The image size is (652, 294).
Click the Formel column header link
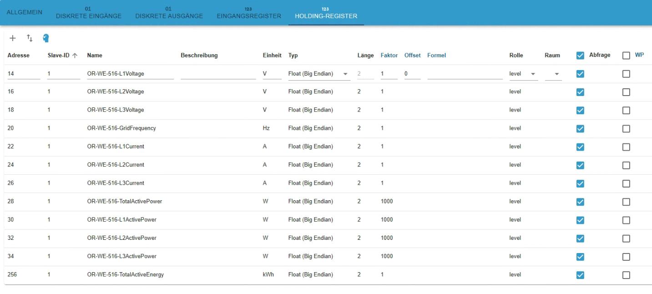(x=436, y=56)
